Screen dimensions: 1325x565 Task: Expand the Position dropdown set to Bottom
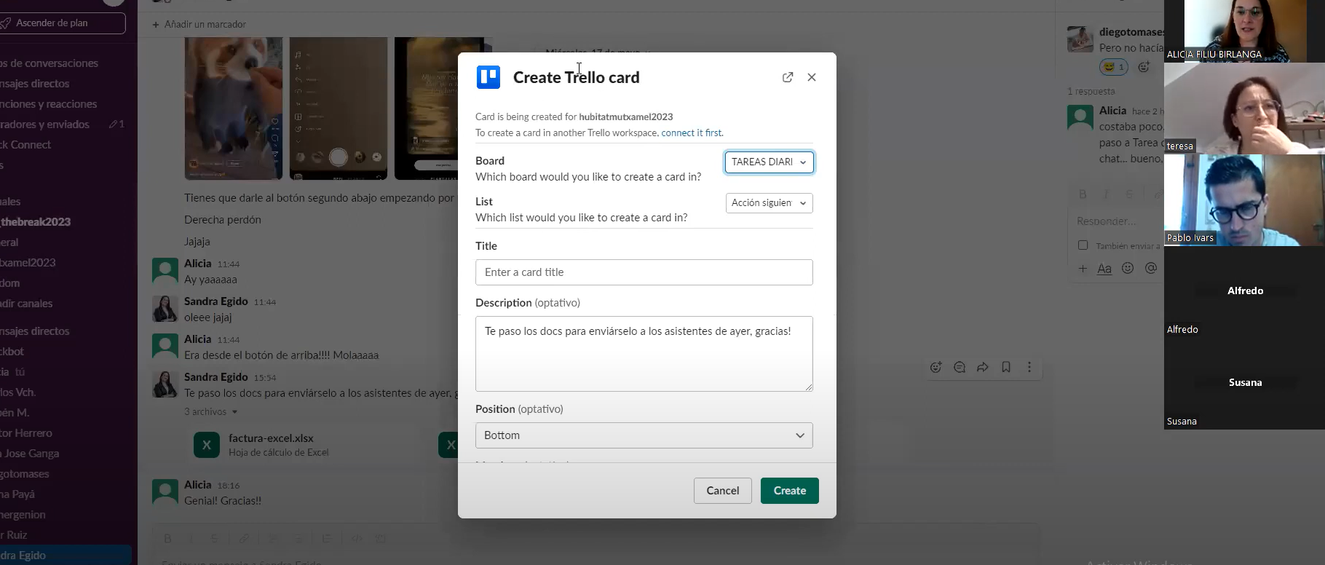point(644,435)
